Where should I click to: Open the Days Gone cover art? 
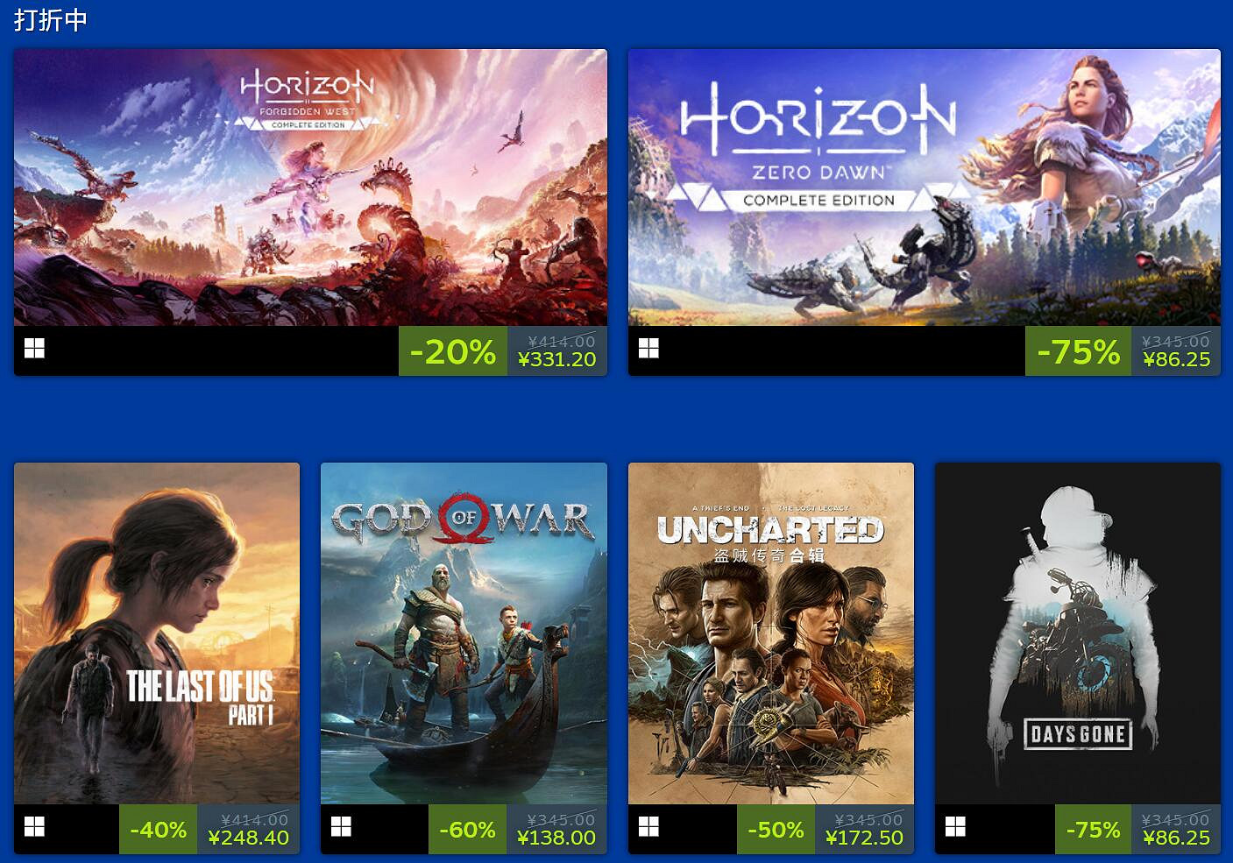click(x=1078, y=633)
